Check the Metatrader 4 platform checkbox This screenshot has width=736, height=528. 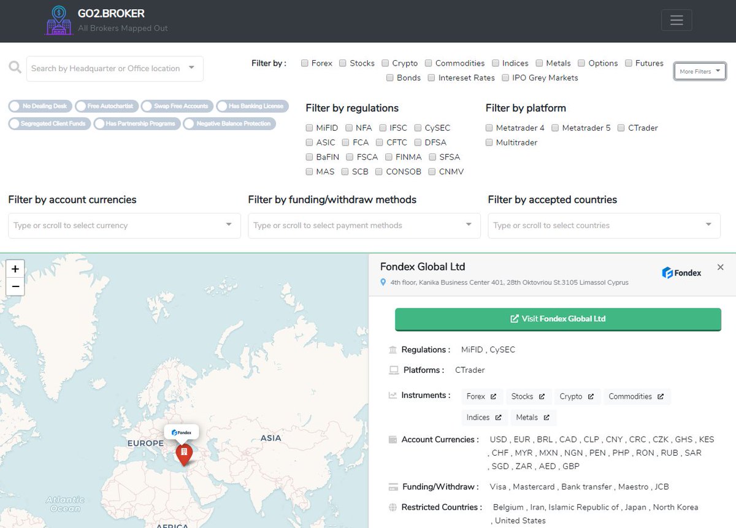pos(489,128)
